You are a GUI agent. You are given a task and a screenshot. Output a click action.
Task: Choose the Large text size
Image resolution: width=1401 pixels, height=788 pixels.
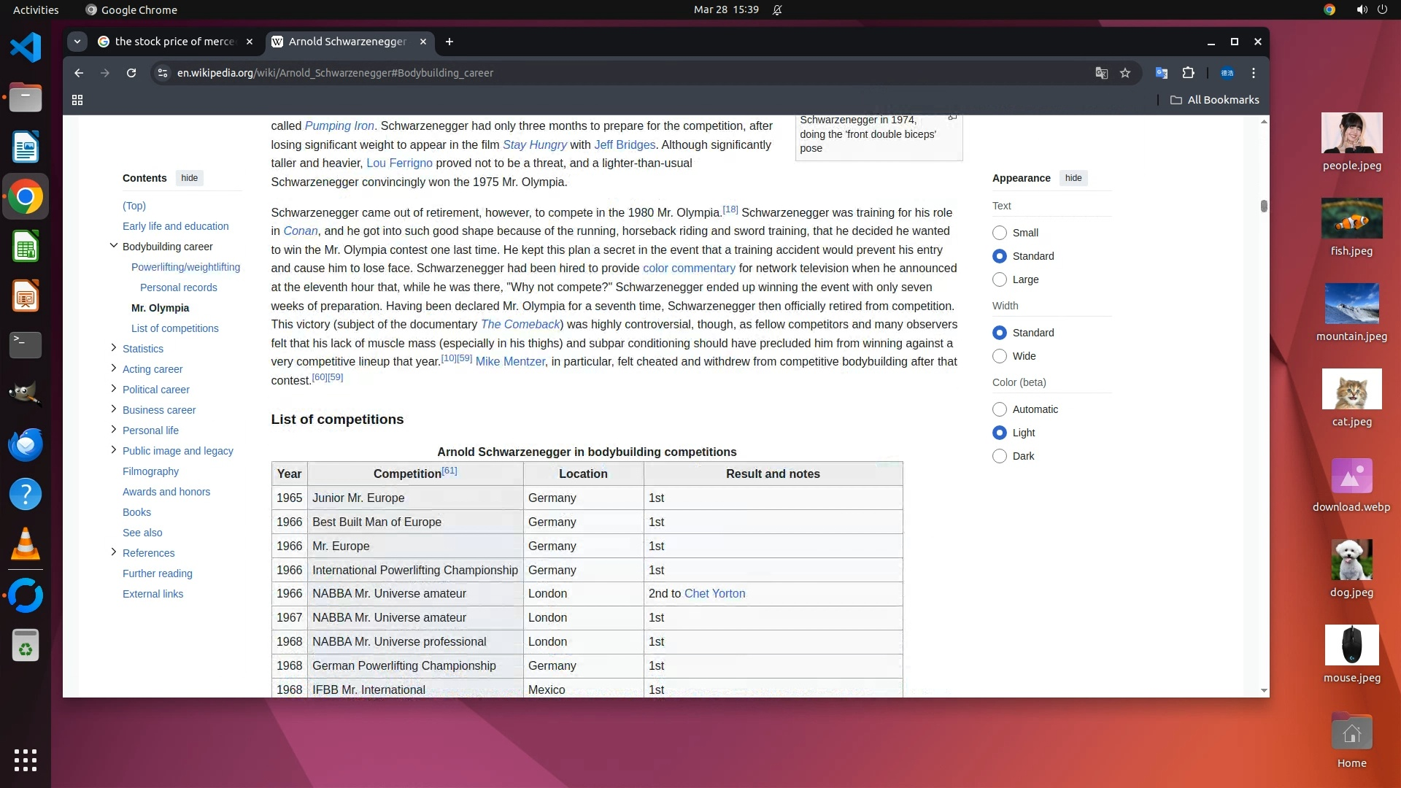(1000, 279)
